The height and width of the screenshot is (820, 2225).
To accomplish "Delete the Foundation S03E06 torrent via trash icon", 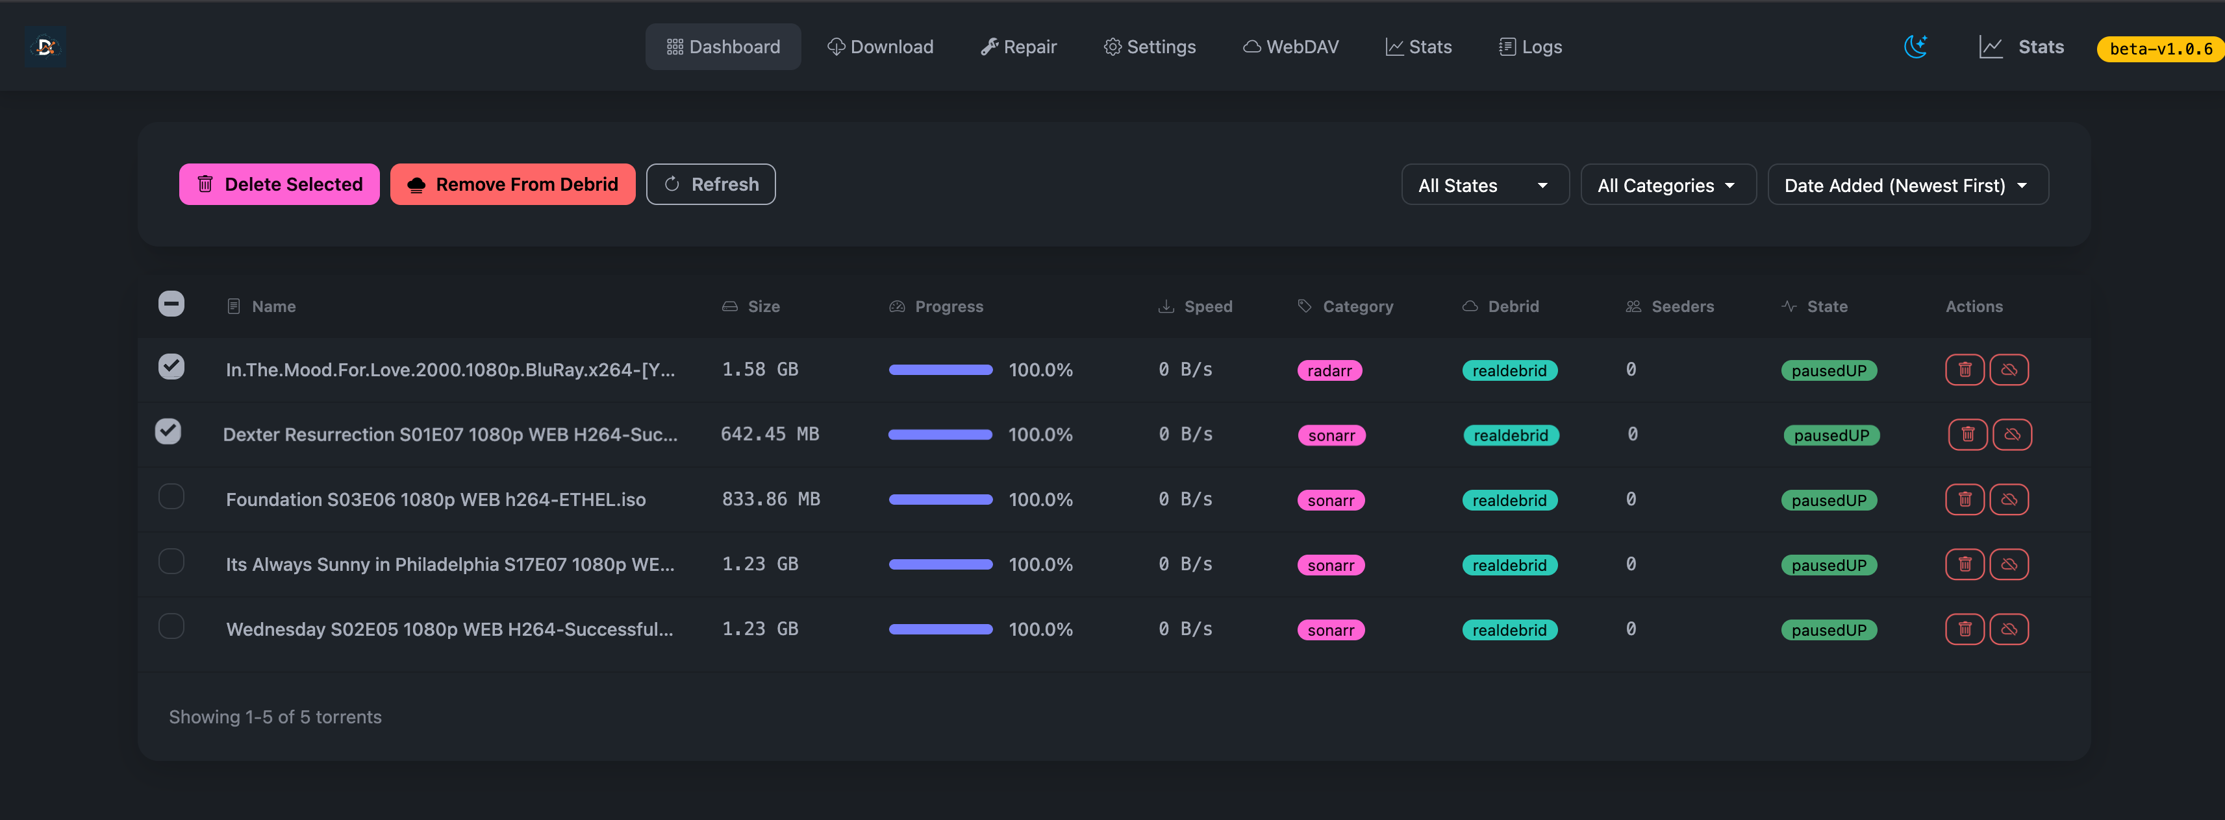I will coord(1965,499).
